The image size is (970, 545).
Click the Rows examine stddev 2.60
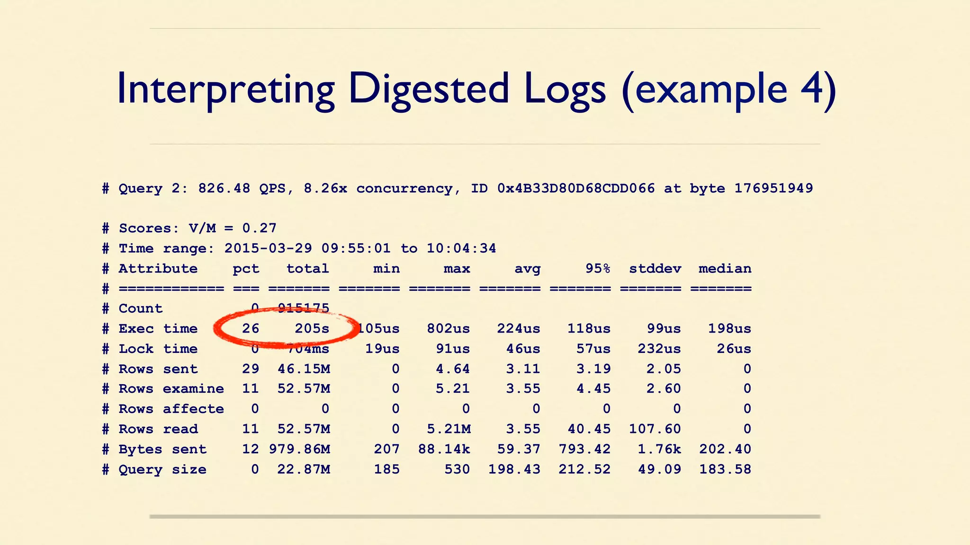[664, 388]
